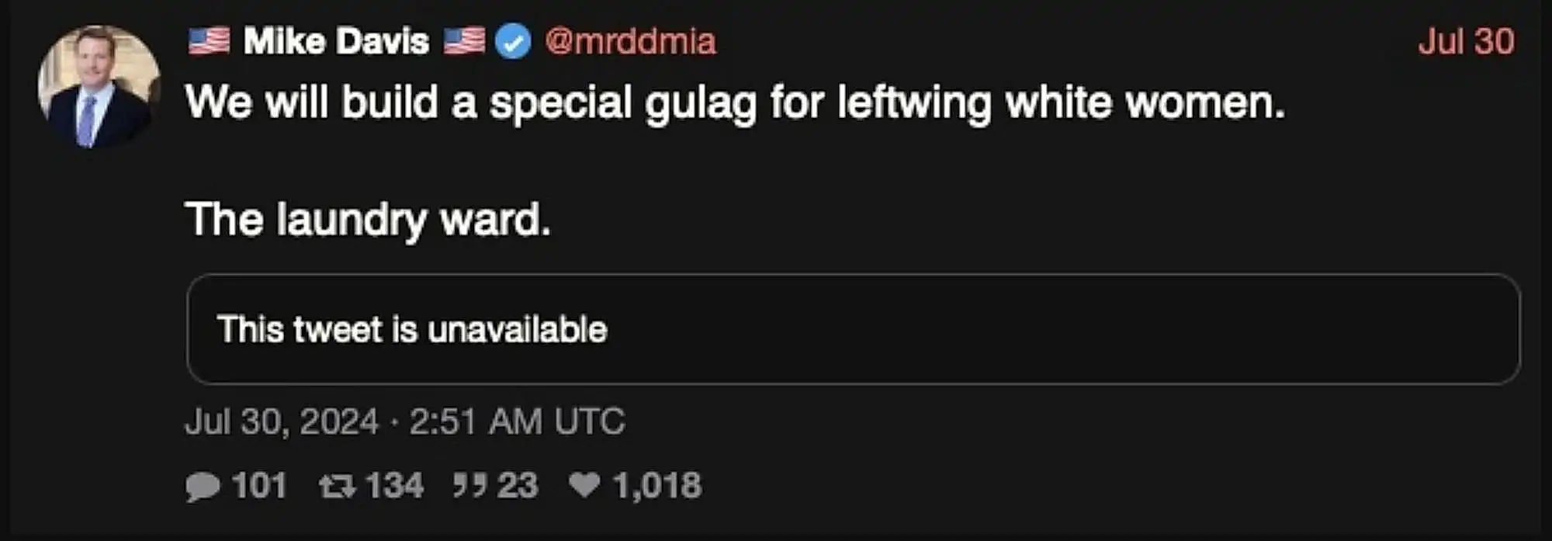Open the @mrddmia handle link
The height and width of the screenshot is (541, 1552).
tap(630, 41)
